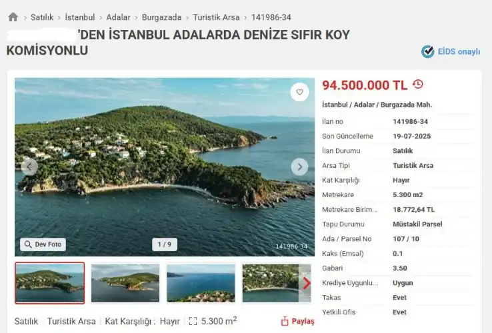This screenshot has height=333, width=492.
Task: Open price history clock icon
Action: click(418, 85)
